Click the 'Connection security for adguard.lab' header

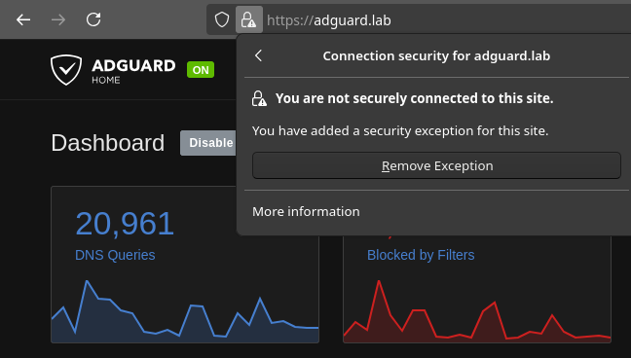point(436,55)
